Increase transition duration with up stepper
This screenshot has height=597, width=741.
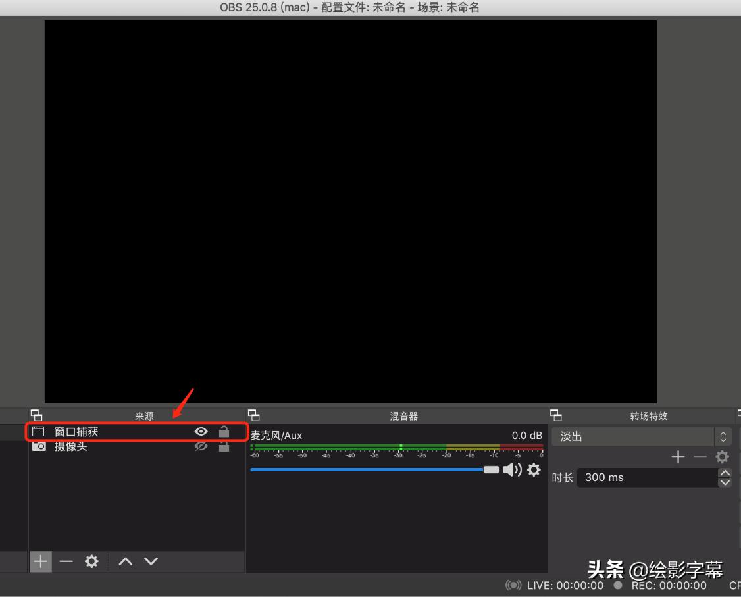pyautogui.click(x=725, y=473)
